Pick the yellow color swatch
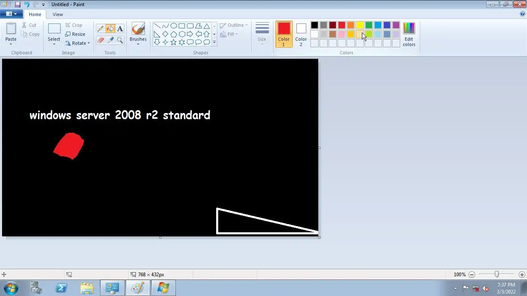527x296 pixels. (x=360, y=25)
